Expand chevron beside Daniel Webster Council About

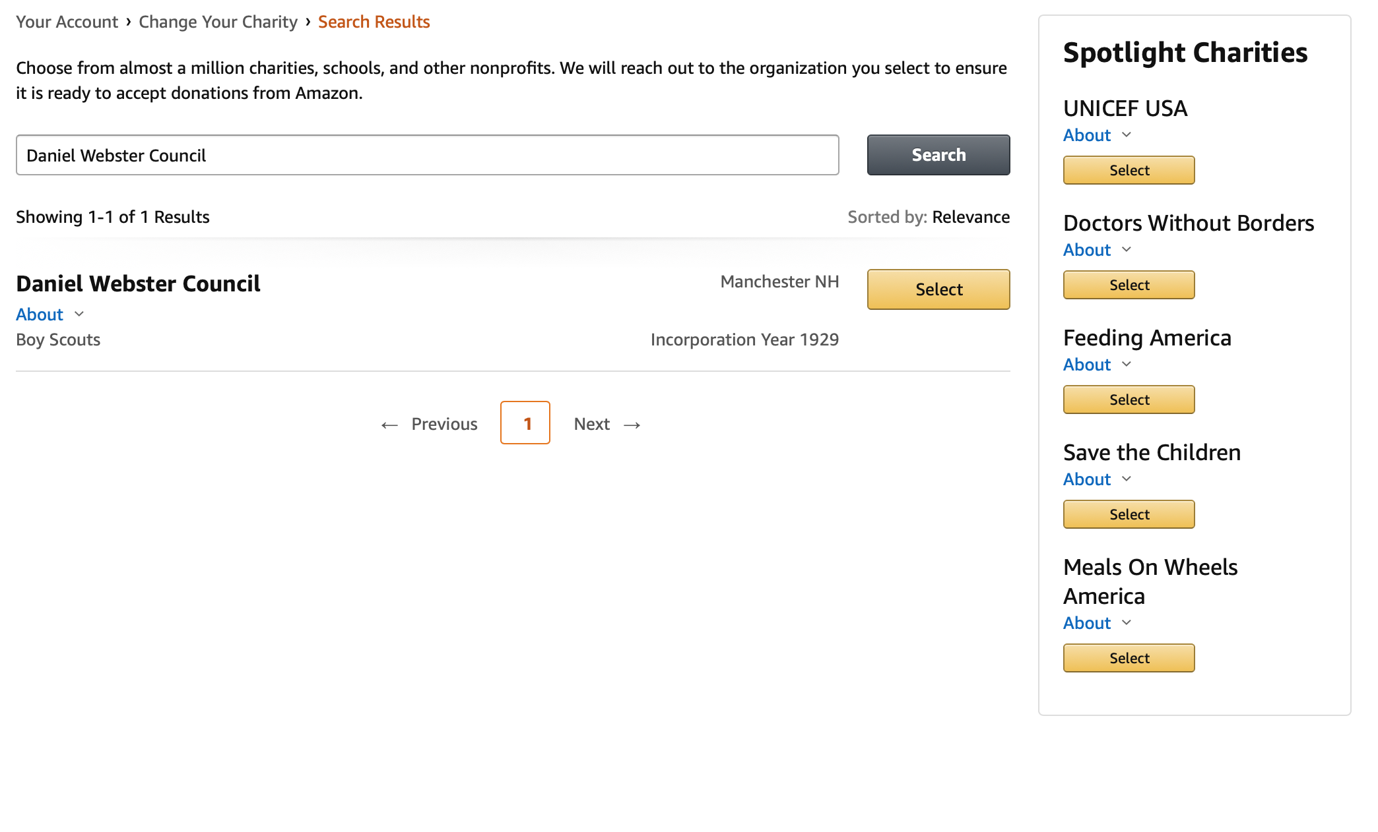click(79, 314)
